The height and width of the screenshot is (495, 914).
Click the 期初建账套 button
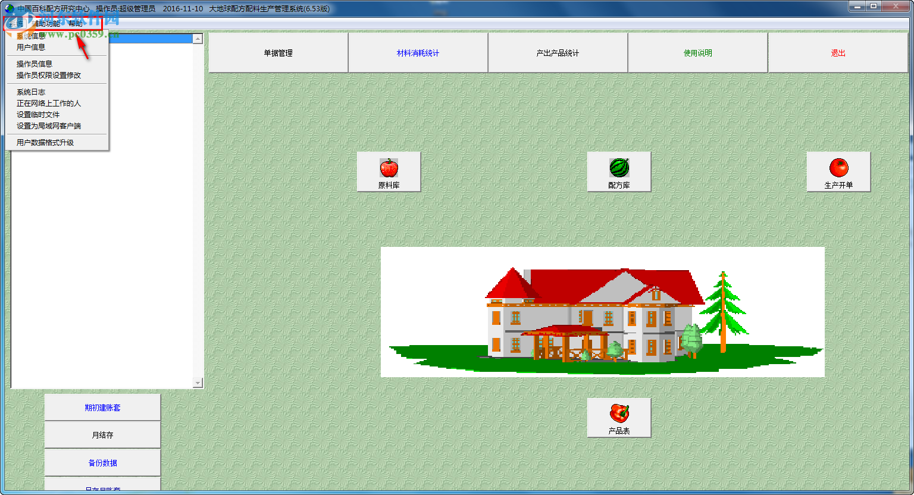pos(102,408)
